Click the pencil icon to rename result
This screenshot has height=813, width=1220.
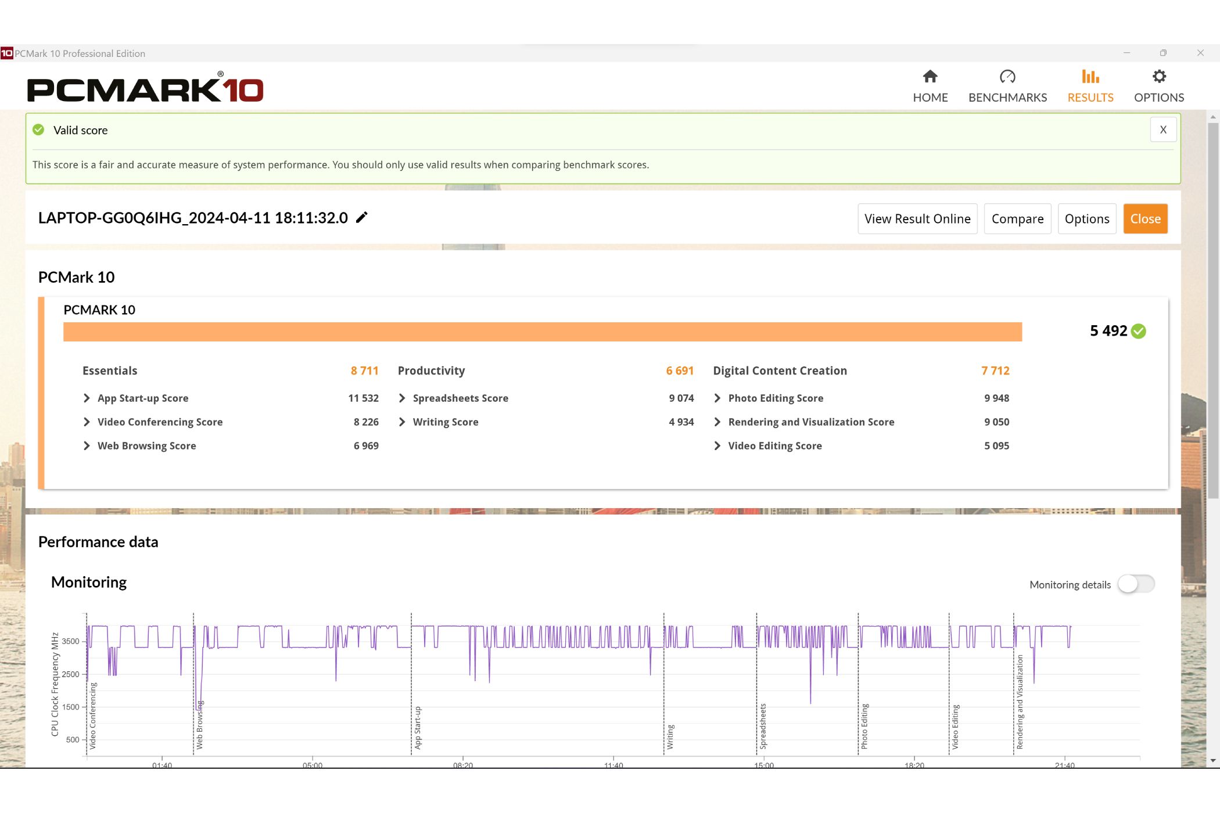pos(361,218)
